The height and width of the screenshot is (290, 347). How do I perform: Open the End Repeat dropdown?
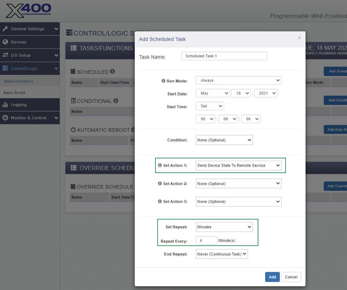(x=222, y=254)
